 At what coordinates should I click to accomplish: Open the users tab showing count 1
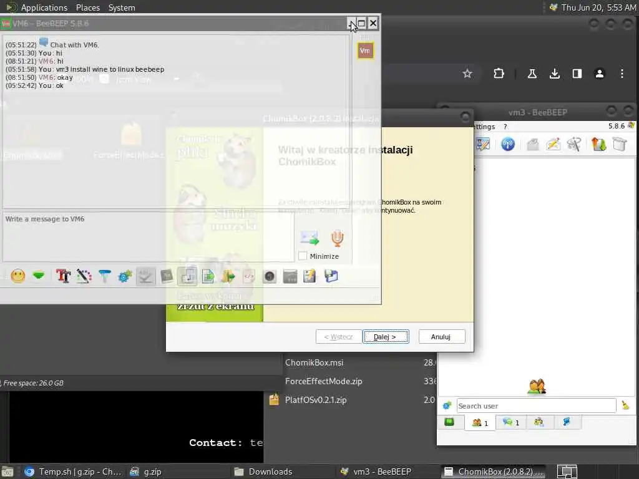(x=480, y=422)
